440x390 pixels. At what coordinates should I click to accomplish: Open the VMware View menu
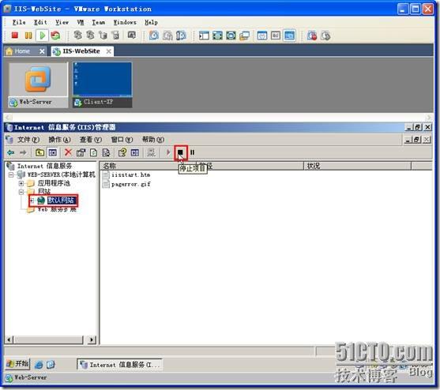point(62,22)
